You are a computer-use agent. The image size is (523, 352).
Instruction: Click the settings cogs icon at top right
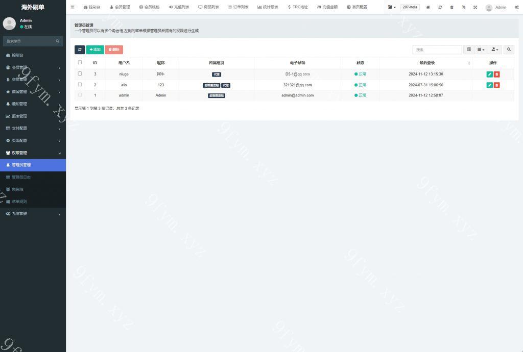pos(516,7)
